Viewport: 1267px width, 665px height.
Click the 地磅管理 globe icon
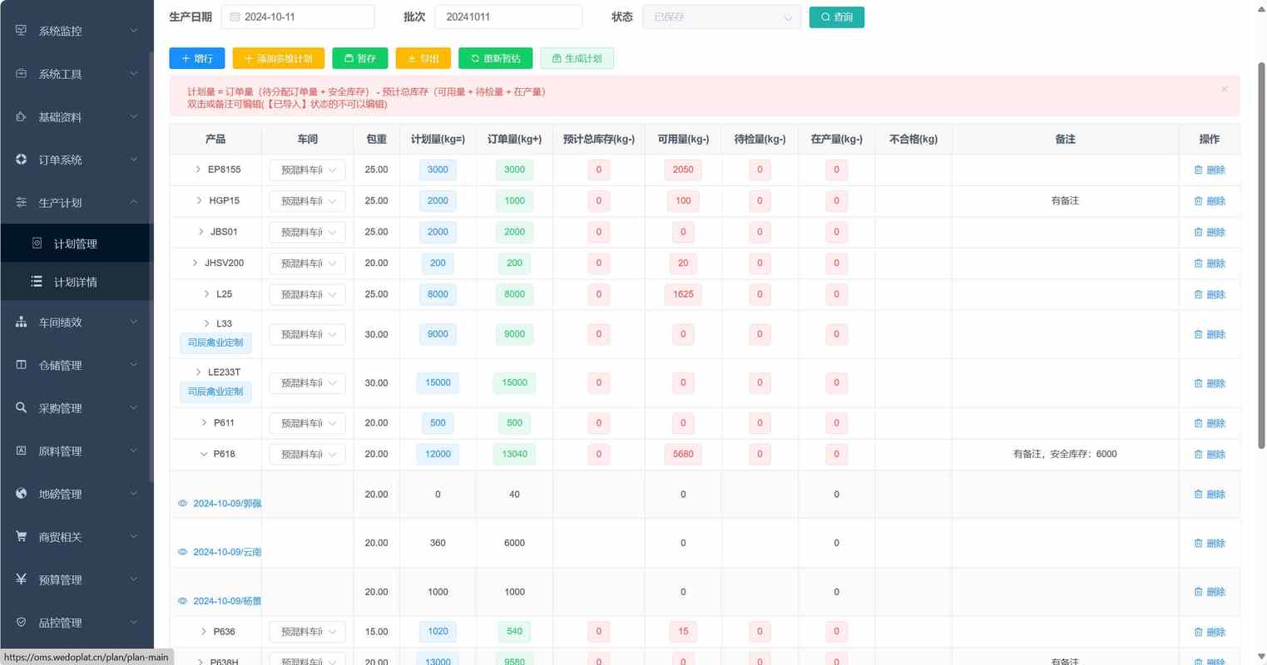tap(21, 493)
